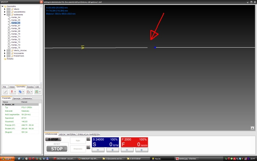257x161 pixels.
Task: Increase spindle speed with plus button
Action: [112, 150]
